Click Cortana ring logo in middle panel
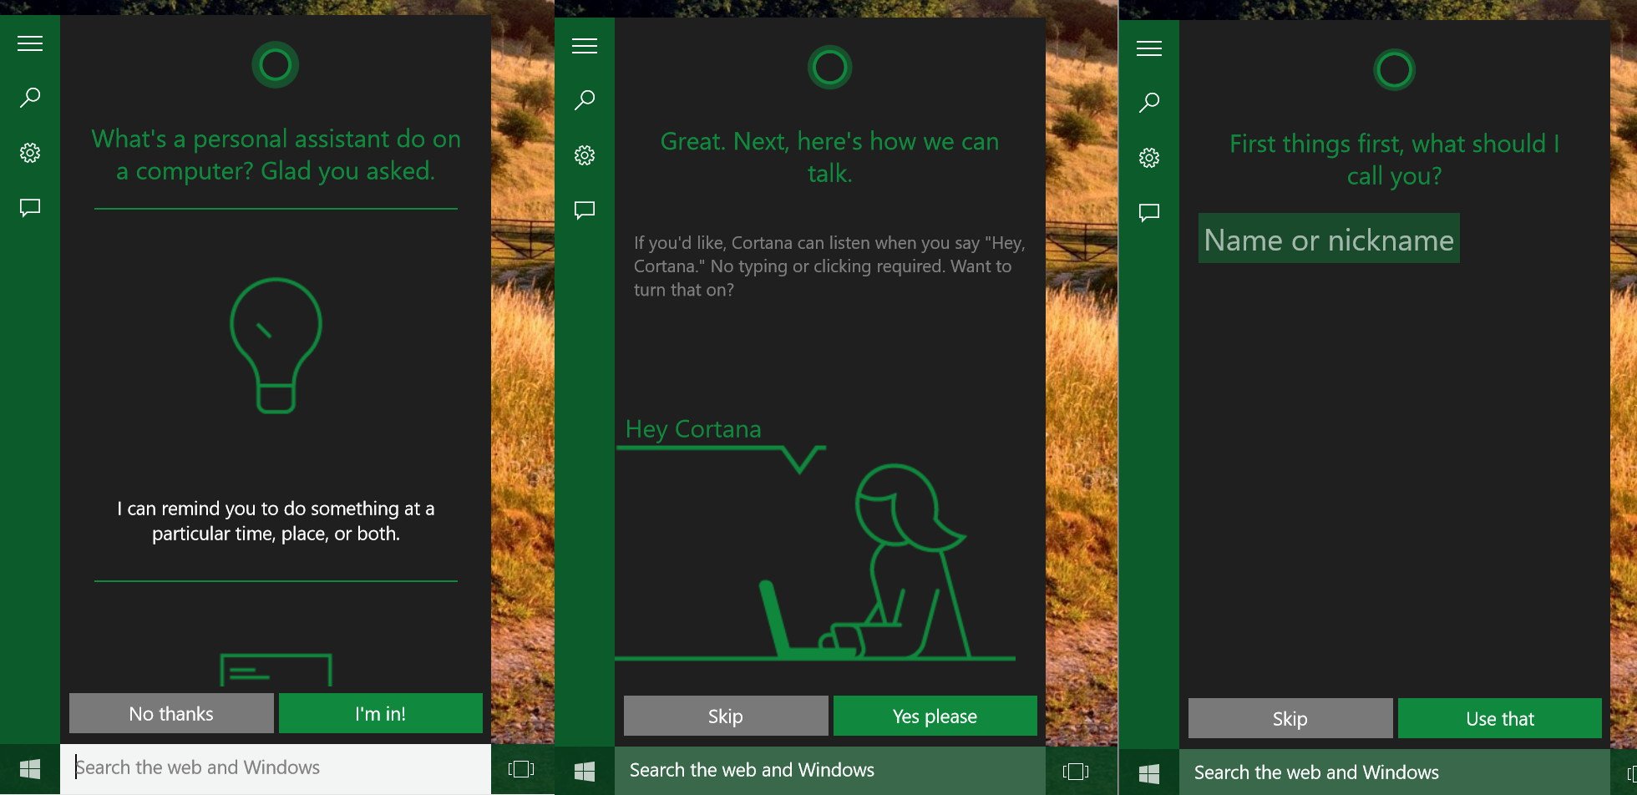 tap(829, 67)
